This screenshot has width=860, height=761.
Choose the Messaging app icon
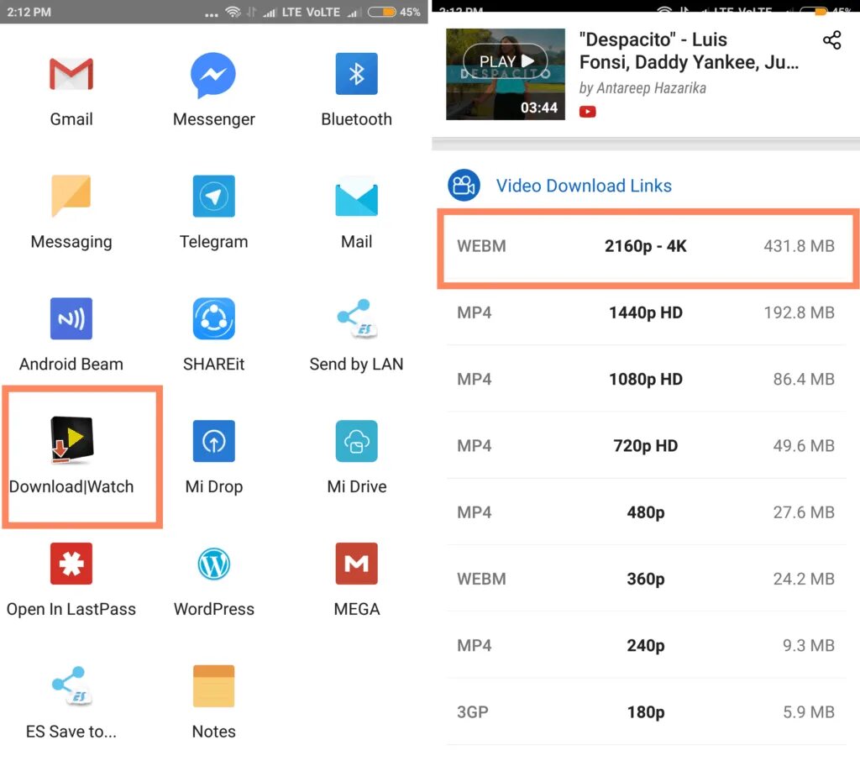pos(71,196)
